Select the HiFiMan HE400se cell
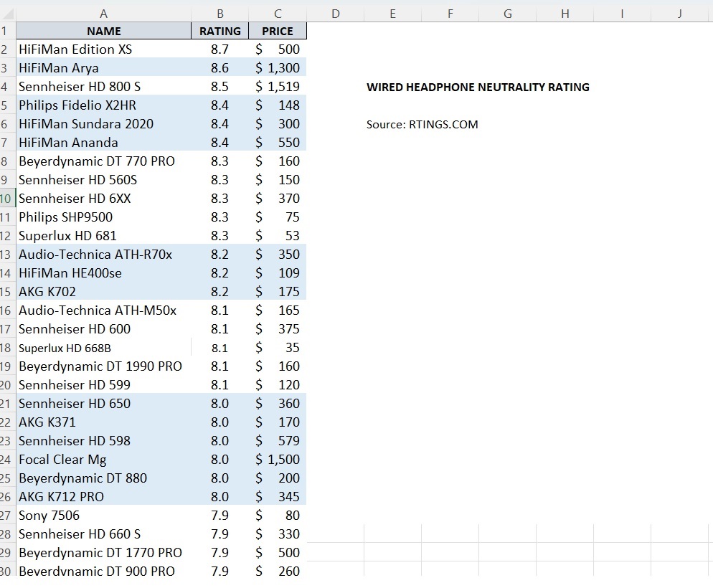The image size is (713, 588). pos(104,272)
